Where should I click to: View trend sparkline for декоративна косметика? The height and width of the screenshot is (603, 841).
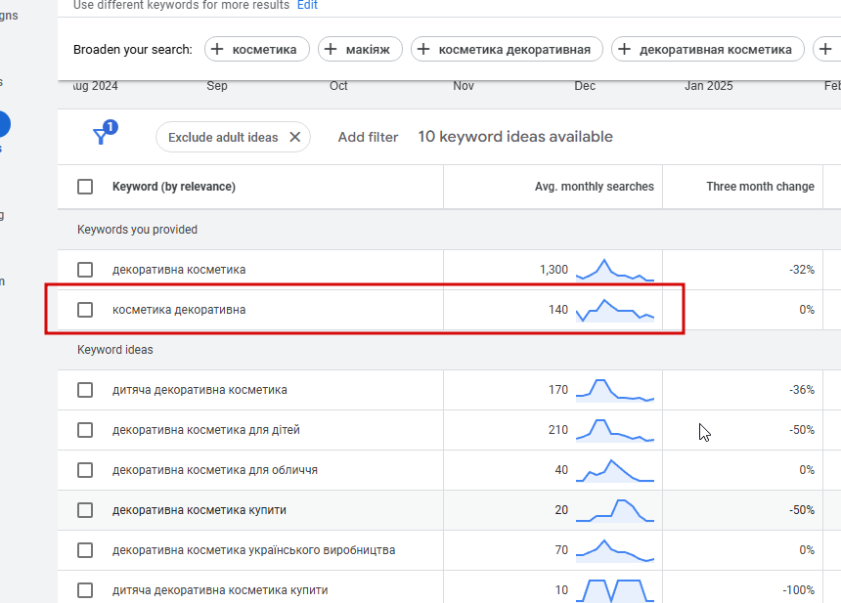click(x=615, y=270)
